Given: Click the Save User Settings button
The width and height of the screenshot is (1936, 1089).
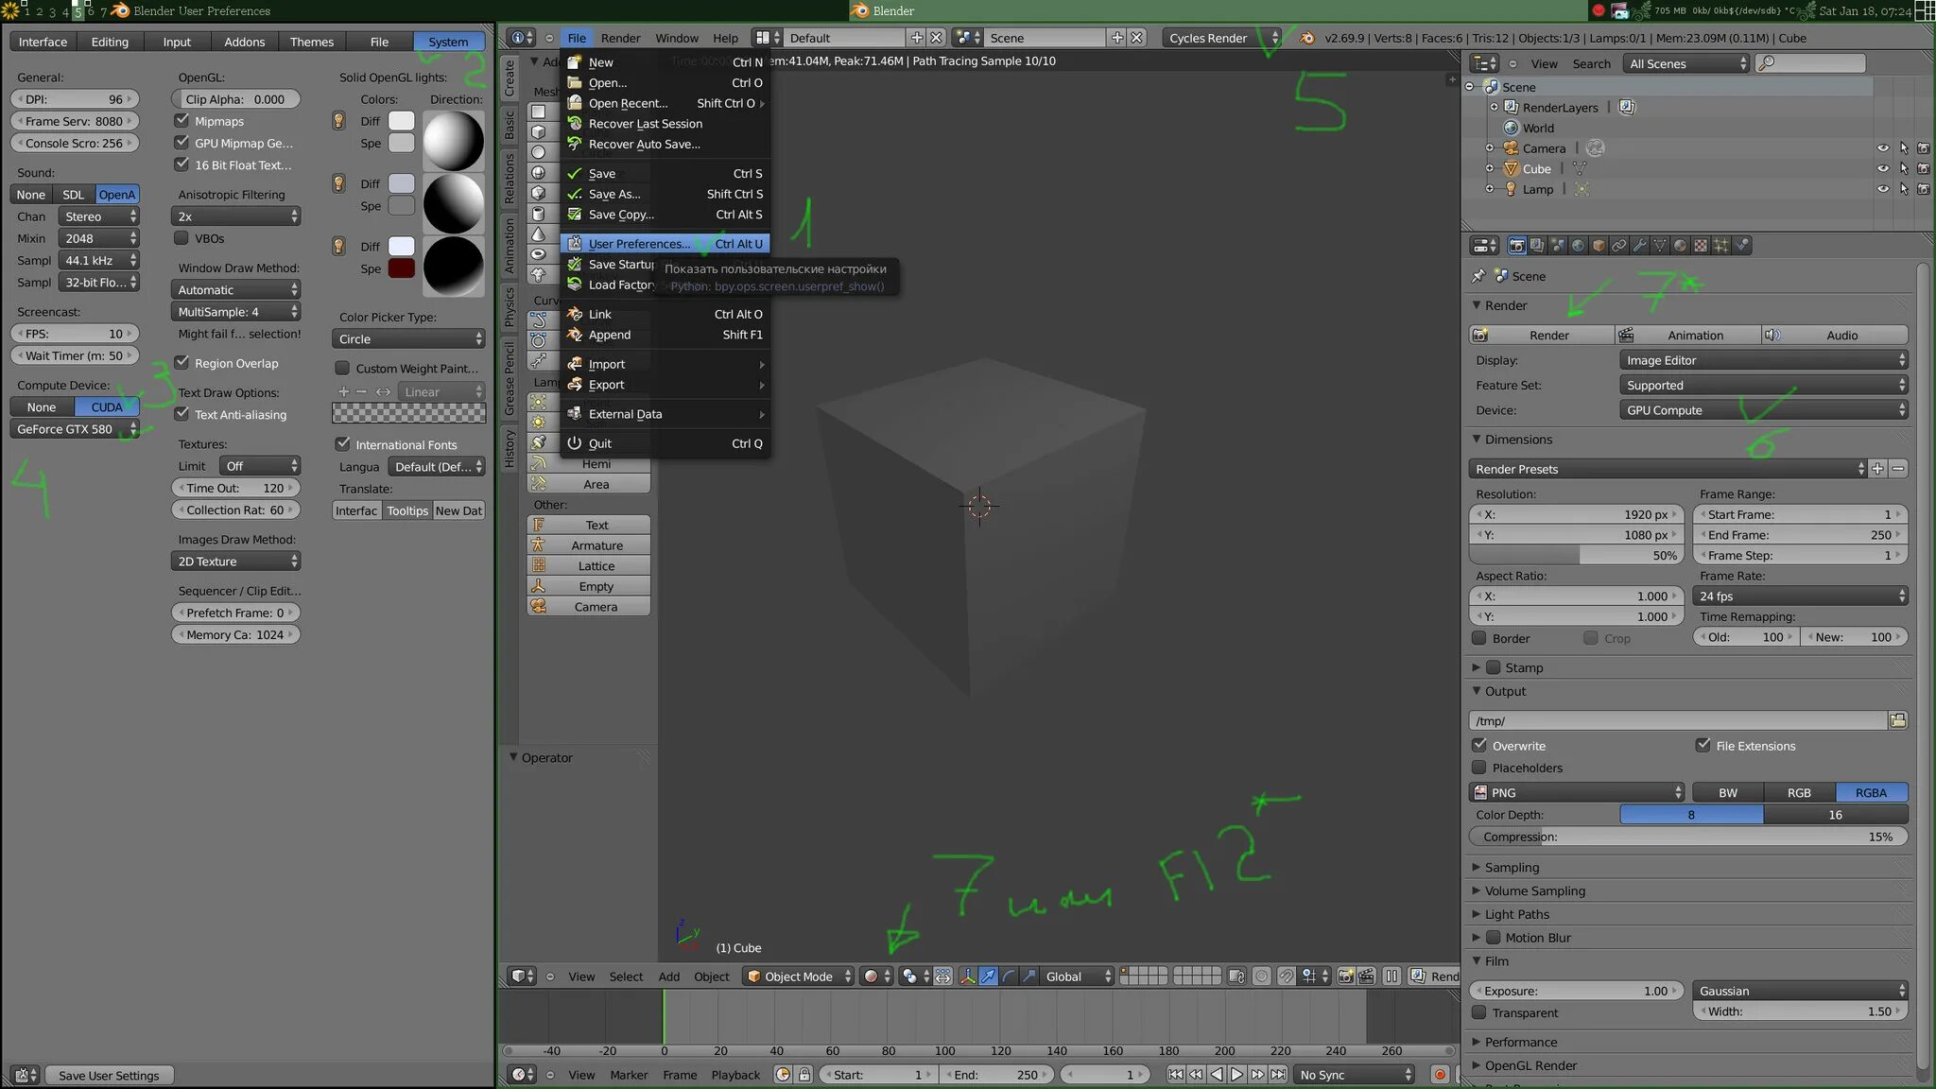Looking at the screenshot, I should tap(109, 1075).
